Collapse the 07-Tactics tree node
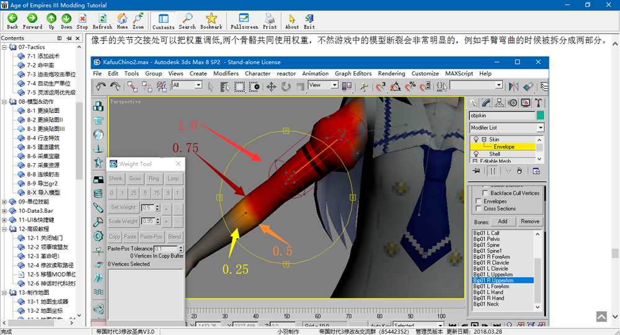620x335 pixels. [x=5, y=47]
